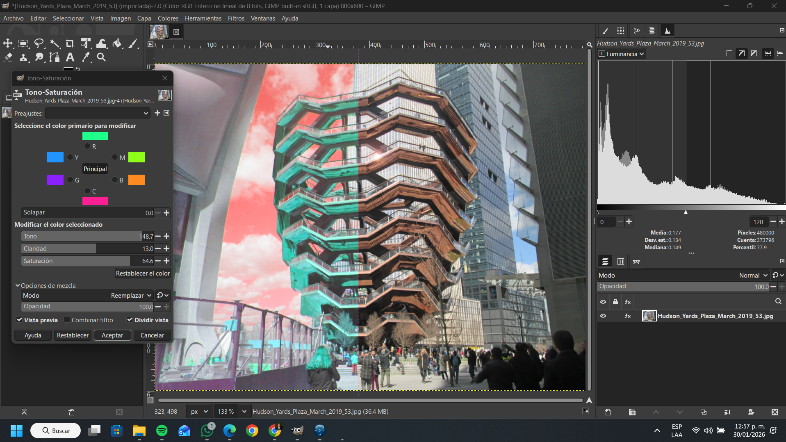This screenshot has height=442, width=786.
Task: Disable the Dividir vista checkbox
Action: point(130,320)
